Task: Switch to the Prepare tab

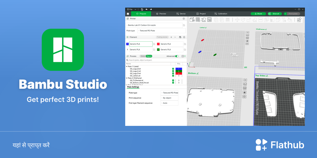Action: [141, 14]
